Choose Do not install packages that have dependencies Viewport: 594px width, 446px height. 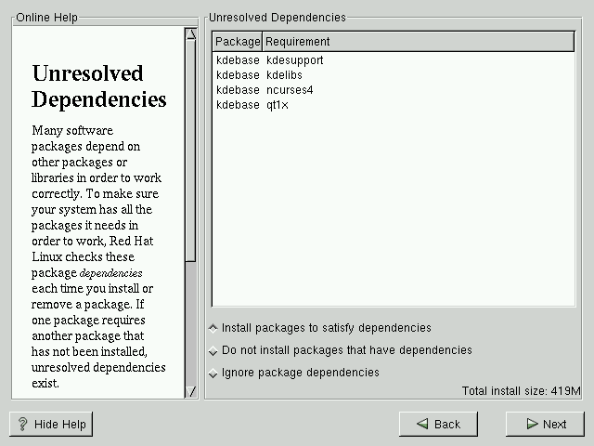click(x=214, y=351)
